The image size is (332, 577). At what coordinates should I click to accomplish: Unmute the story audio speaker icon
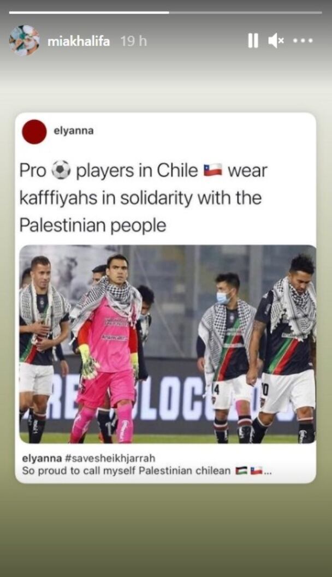pos(276,40)
